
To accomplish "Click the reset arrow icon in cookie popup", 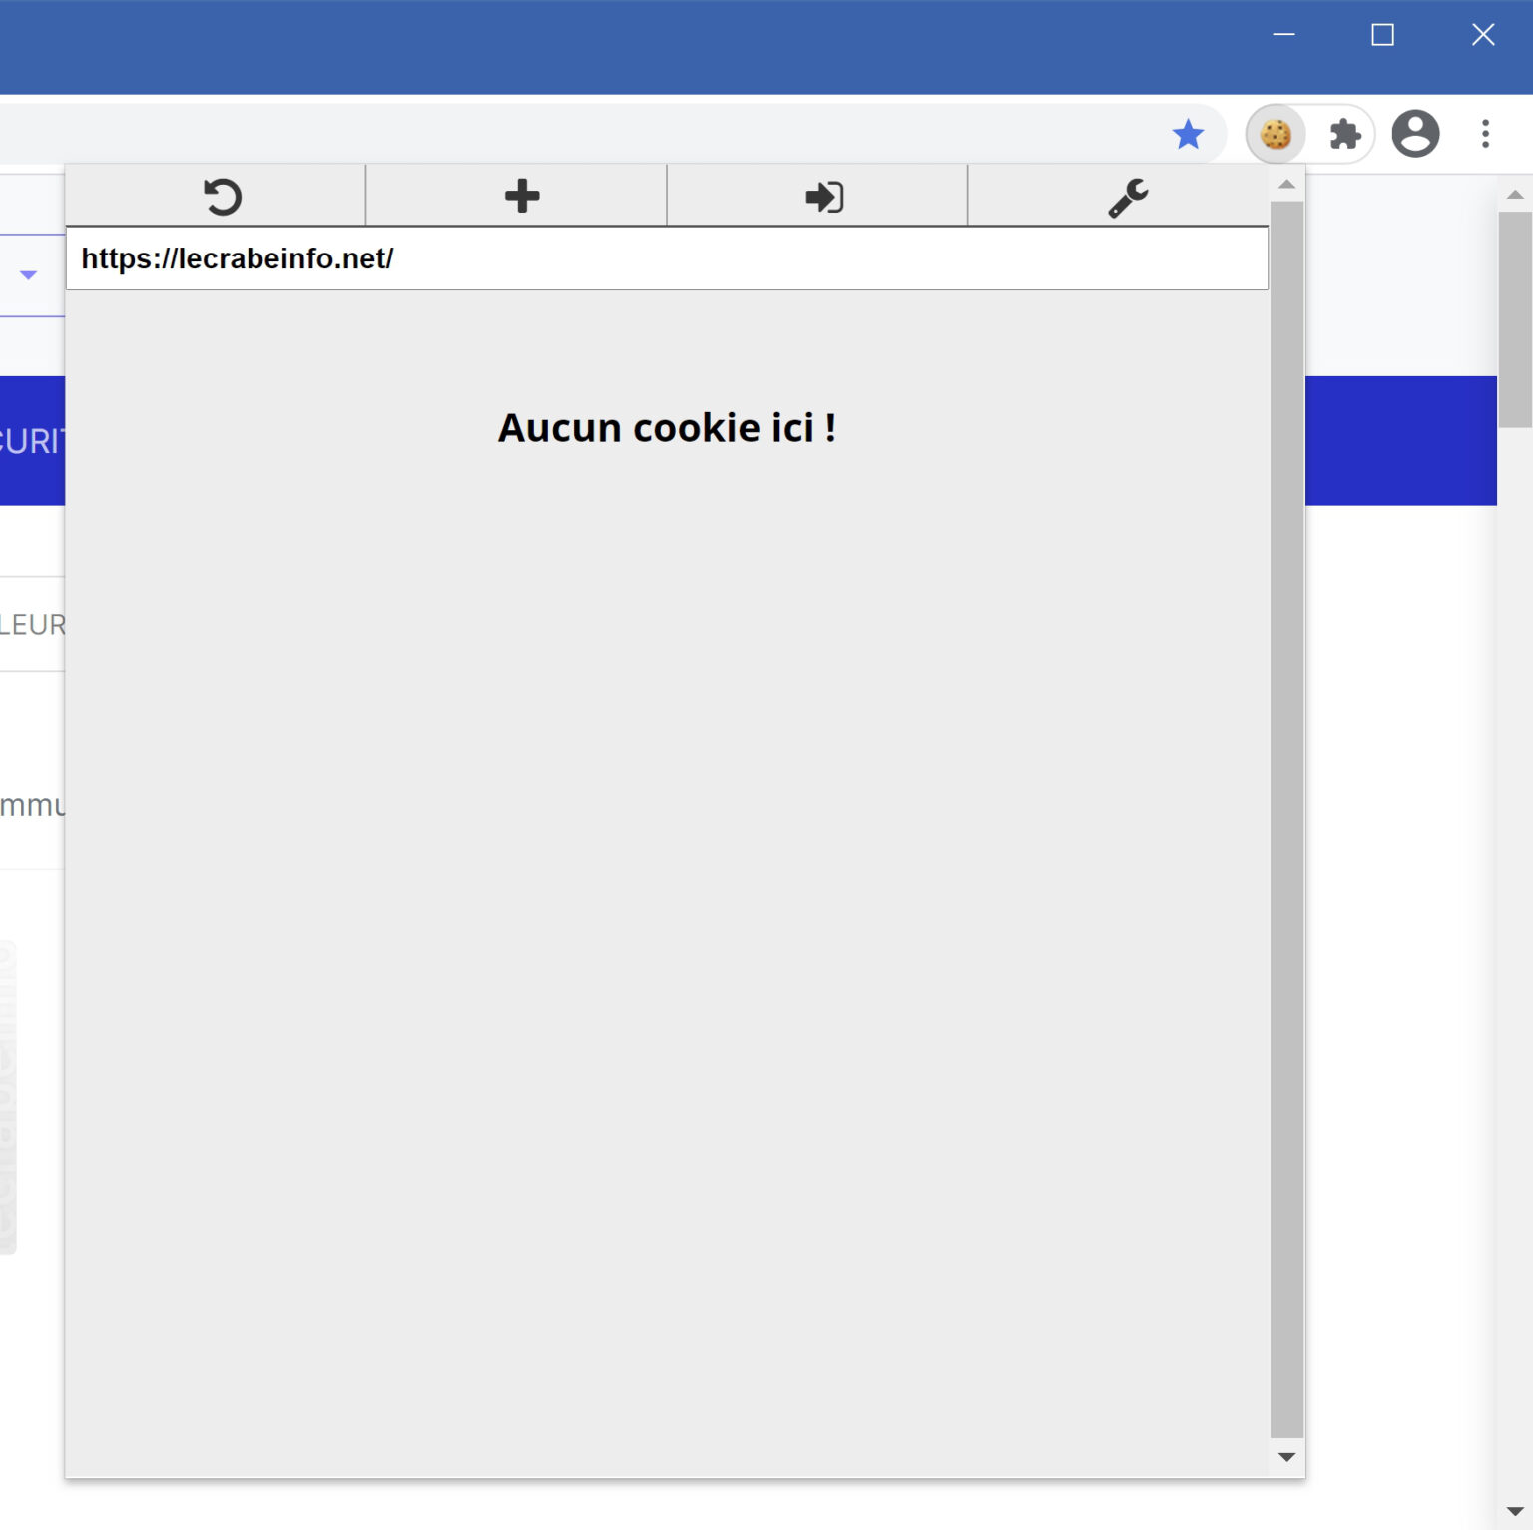I will click(x=222, y=197).
